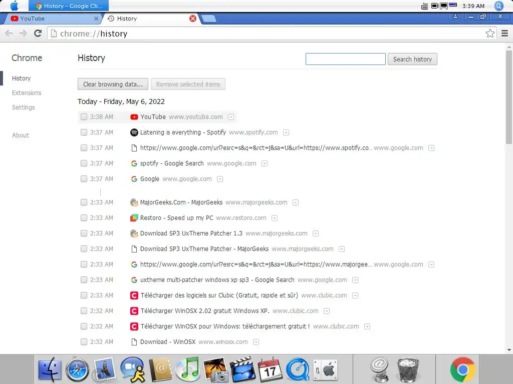The width and height of the screenshot is (513, 384).
Task: Click the page's vertical scrollbar thumb
Action: [509, 97]
